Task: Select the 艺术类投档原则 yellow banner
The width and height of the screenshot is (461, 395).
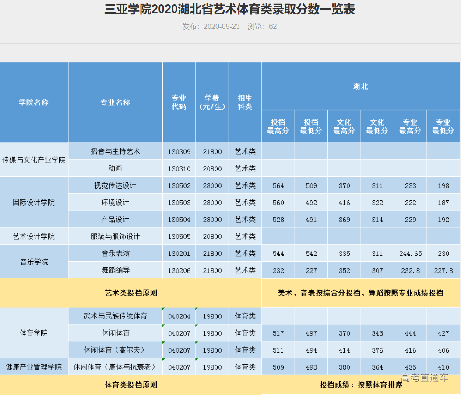Action: coord(131,291)
